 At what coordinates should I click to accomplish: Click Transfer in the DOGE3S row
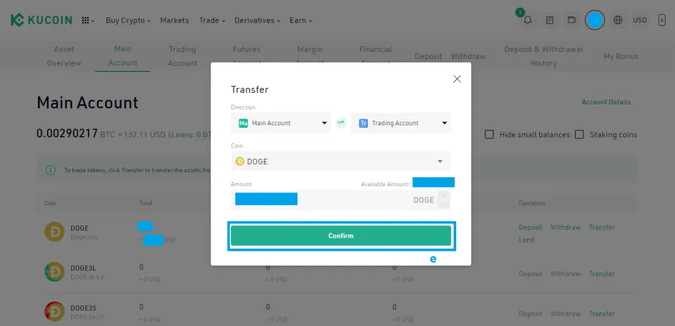[602, 313]
